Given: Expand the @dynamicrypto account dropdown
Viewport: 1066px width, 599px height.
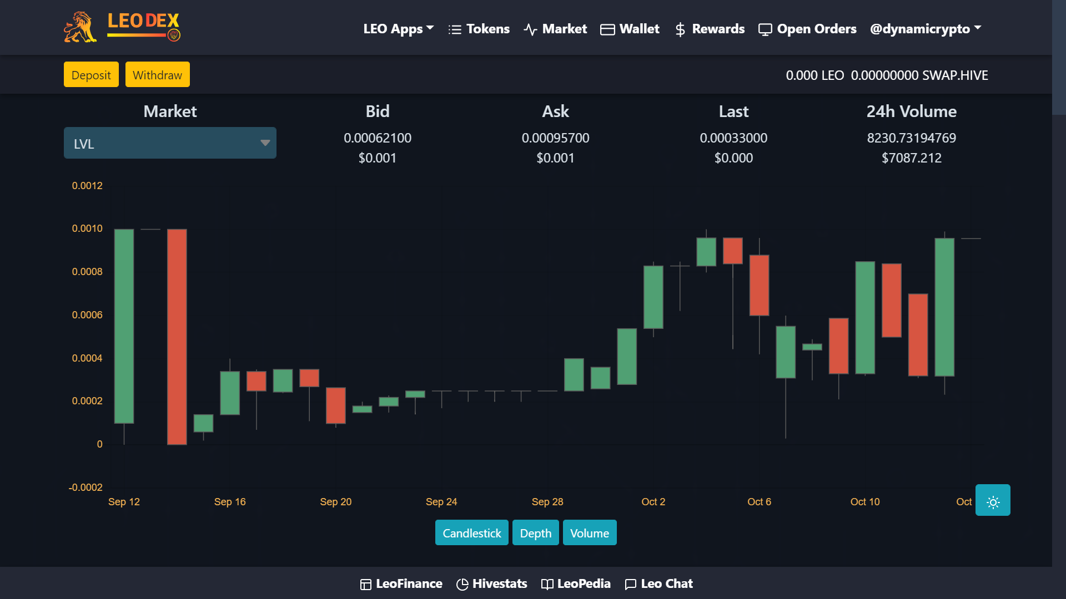Looking at the screenshot, I should (x=926, y=29).
